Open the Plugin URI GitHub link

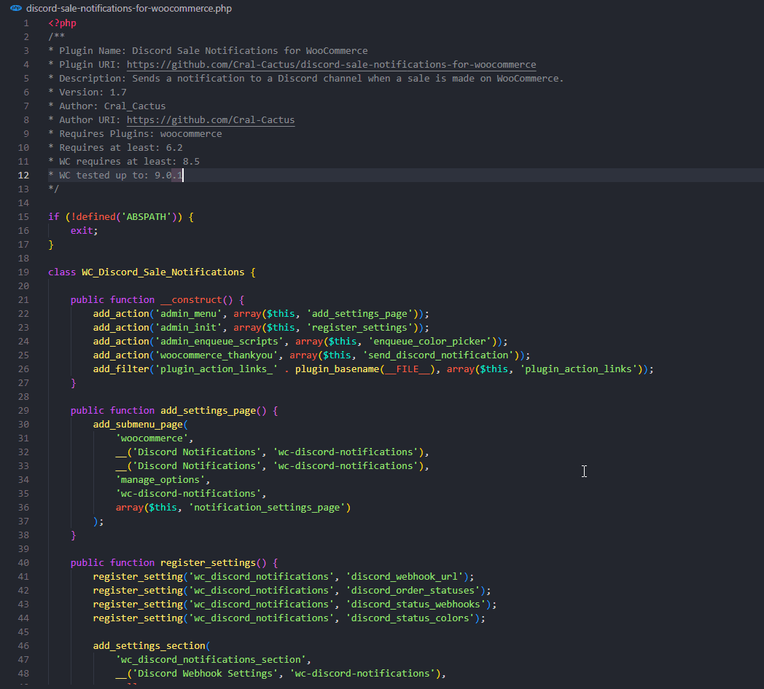tap(331, 65)
